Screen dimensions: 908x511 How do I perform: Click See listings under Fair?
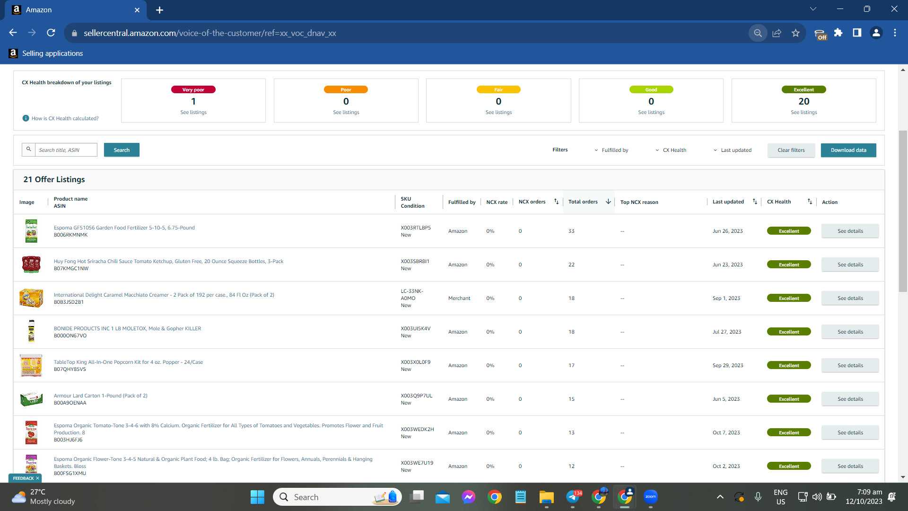pyautogui.click(x=498, y=113)
